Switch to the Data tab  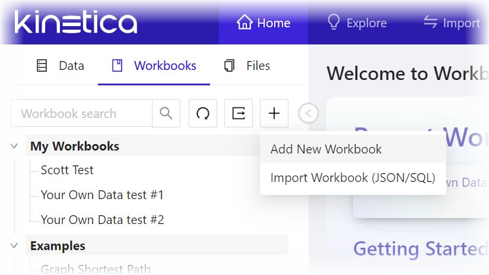click(x=61, y=66)
